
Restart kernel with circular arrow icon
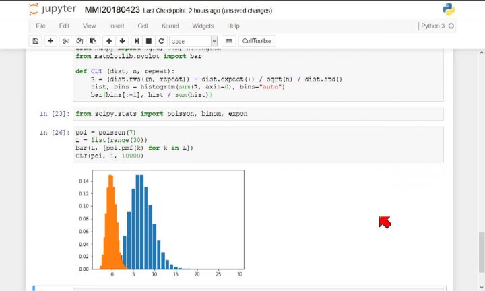click(x=161, y=41)
